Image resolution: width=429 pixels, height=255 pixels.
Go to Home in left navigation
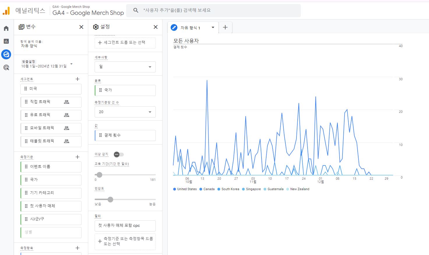(x=6, y=28)
